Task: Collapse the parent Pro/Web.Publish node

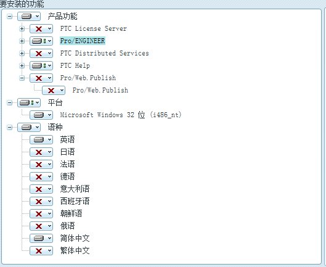Action: (x=22, y=78)
